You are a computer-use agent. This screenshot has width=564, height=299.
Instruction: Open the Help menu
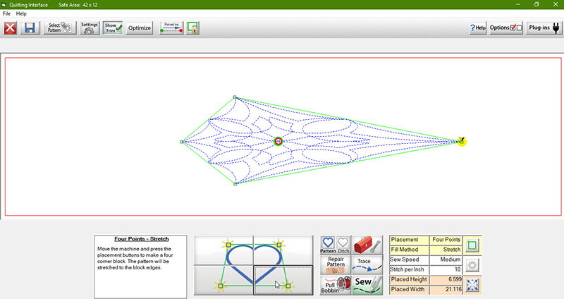(21, 13)
